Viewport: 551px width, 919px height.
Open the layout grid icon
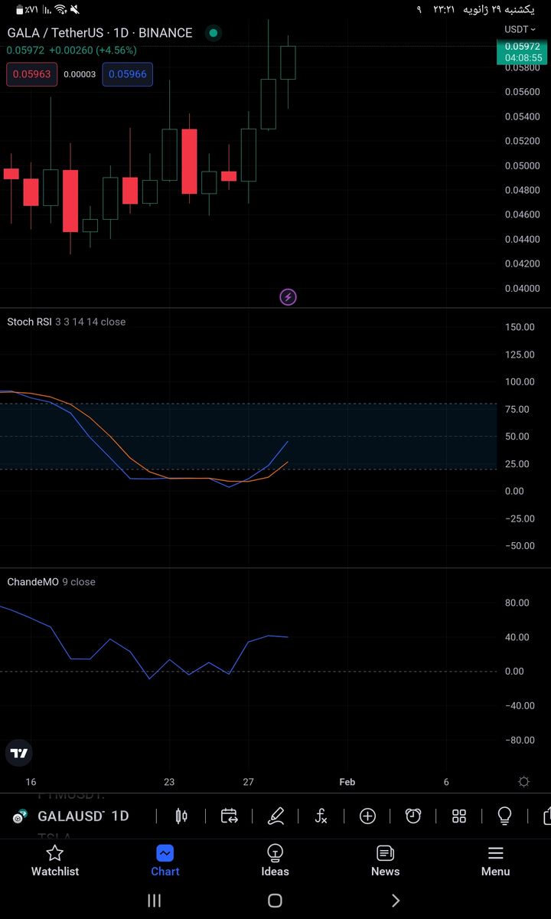[459, 816]
